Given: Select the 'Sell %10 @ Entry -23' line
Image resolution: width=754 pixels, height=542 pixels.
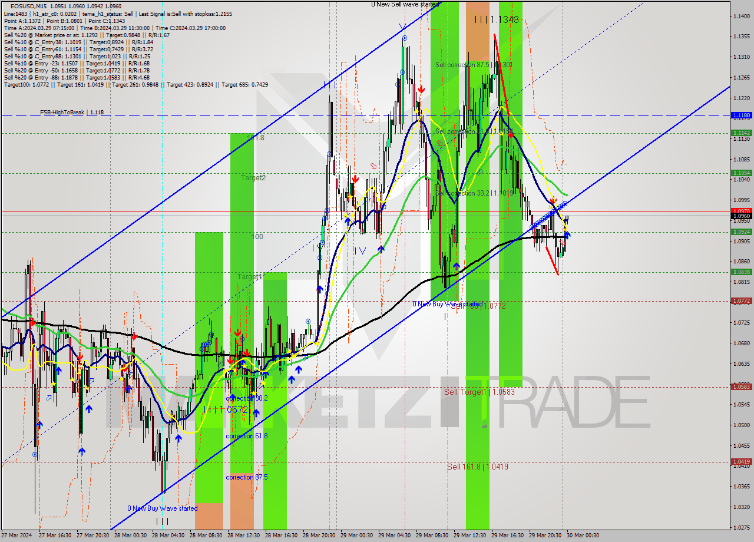Looking at the screenshot, I should (x=77, y=64).
